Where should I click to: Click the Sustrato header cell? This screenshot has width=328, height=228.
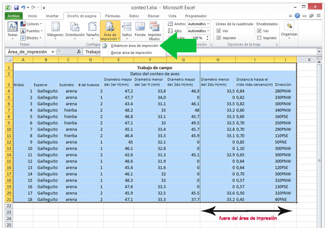coord(68,82)
